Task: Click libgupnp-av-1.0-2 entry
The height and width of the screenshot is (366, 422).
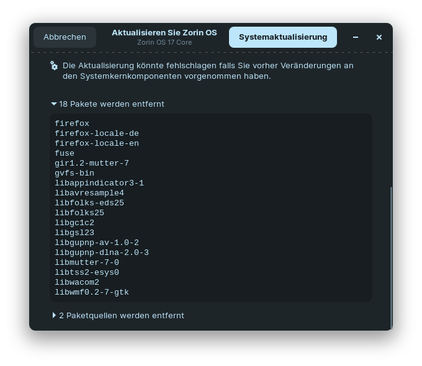Action: [97, 243]
